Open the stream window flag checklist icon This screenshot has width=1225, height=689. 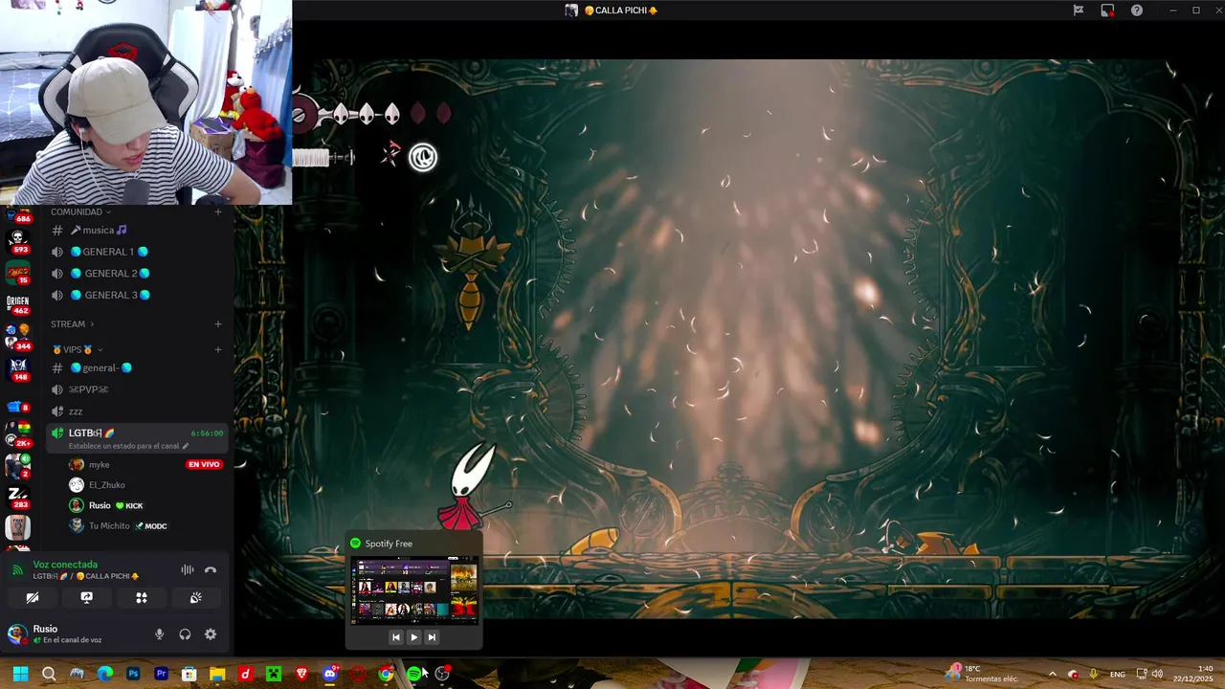pyautogui.click(x=1079, y=11)
